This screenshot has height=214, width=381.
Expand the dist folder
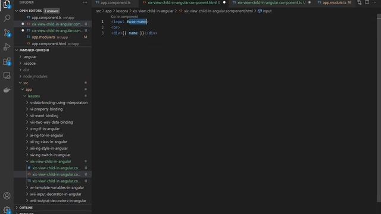point(26,70)
